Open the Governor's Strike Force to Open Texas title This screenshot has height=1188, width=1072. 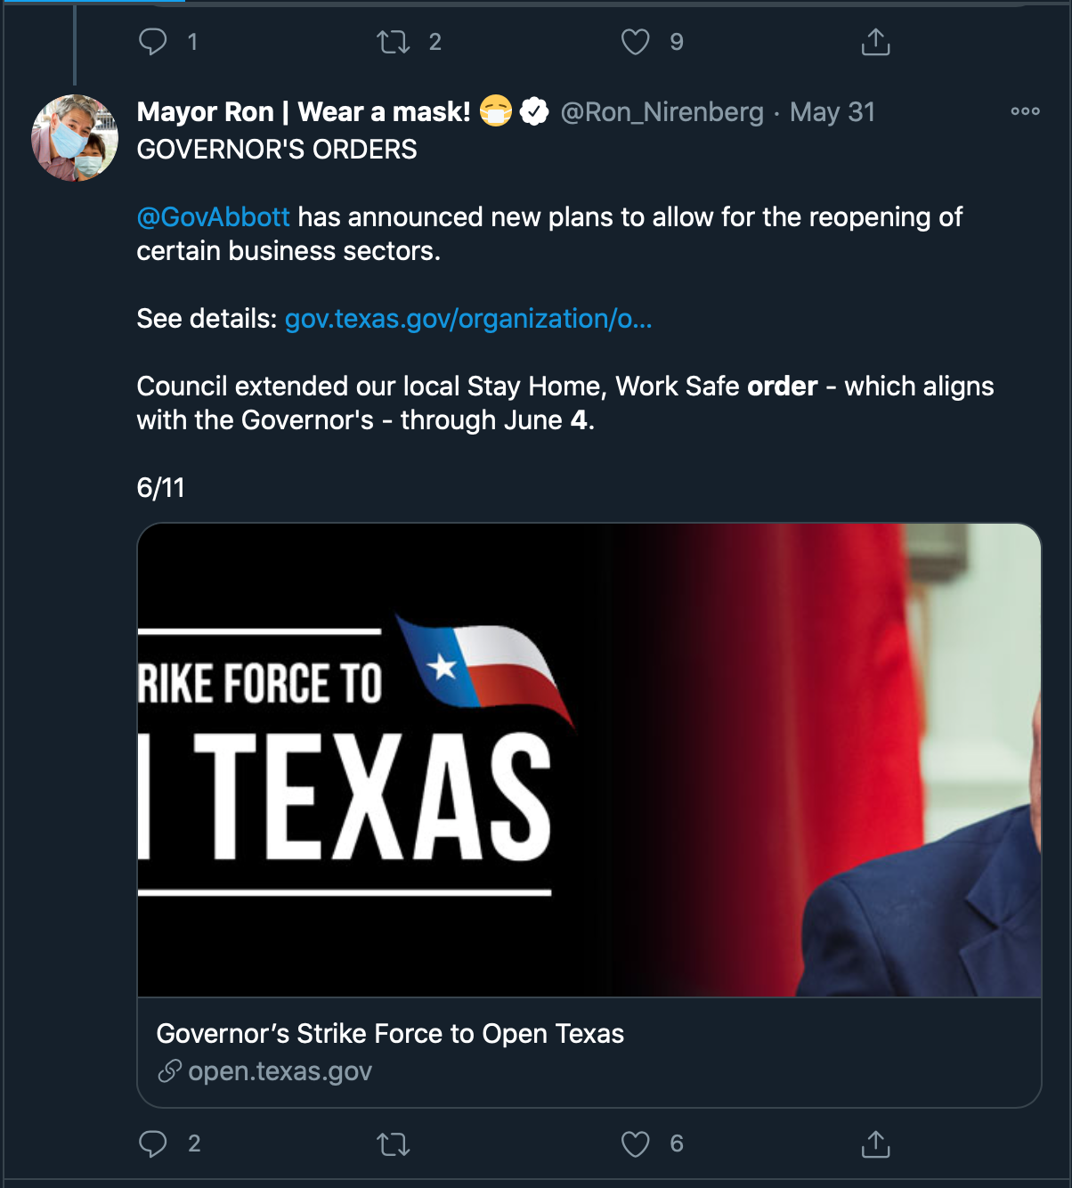pos(390,1033)
